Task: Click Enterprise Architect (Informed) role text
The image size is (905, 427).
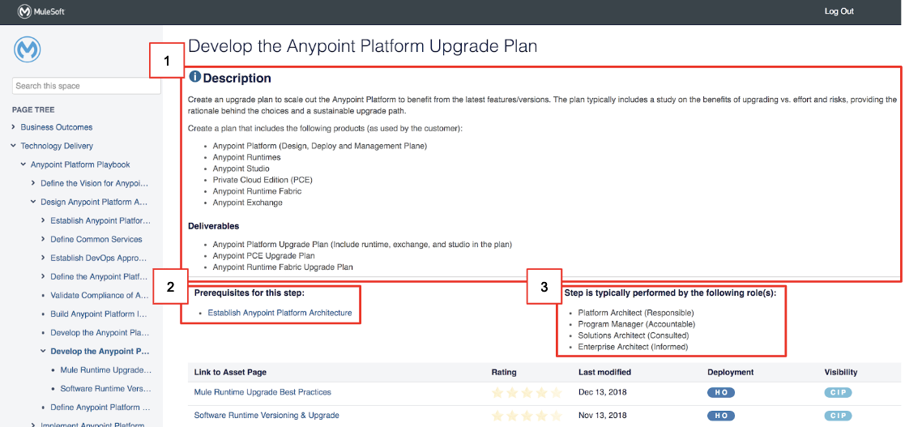Action: [633, 347]
